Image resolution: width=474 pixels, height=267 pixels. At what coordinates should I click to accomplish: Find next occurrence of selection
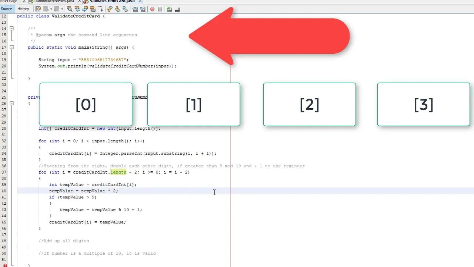(84, 9)
